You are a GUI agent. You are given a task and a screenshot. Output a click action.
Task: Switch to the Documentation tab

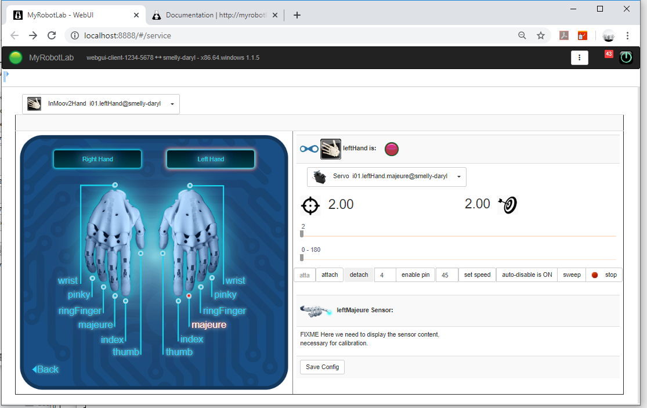point(215,15)
